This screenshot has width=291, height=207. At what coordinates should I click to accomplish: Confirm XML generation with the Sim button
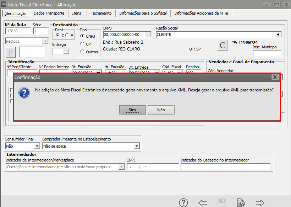point(132,110)
